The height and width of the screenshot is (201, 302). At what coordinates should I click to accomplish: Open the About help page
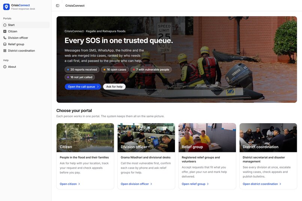(x=25, y=67)
